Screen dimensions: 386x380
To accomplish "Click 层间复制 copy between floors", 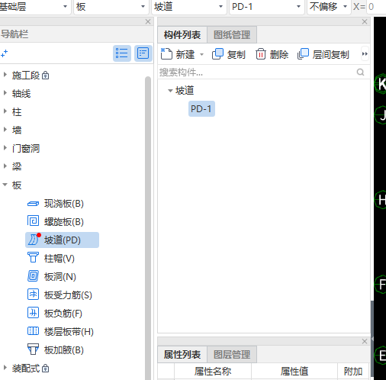I will click(323, 54).
